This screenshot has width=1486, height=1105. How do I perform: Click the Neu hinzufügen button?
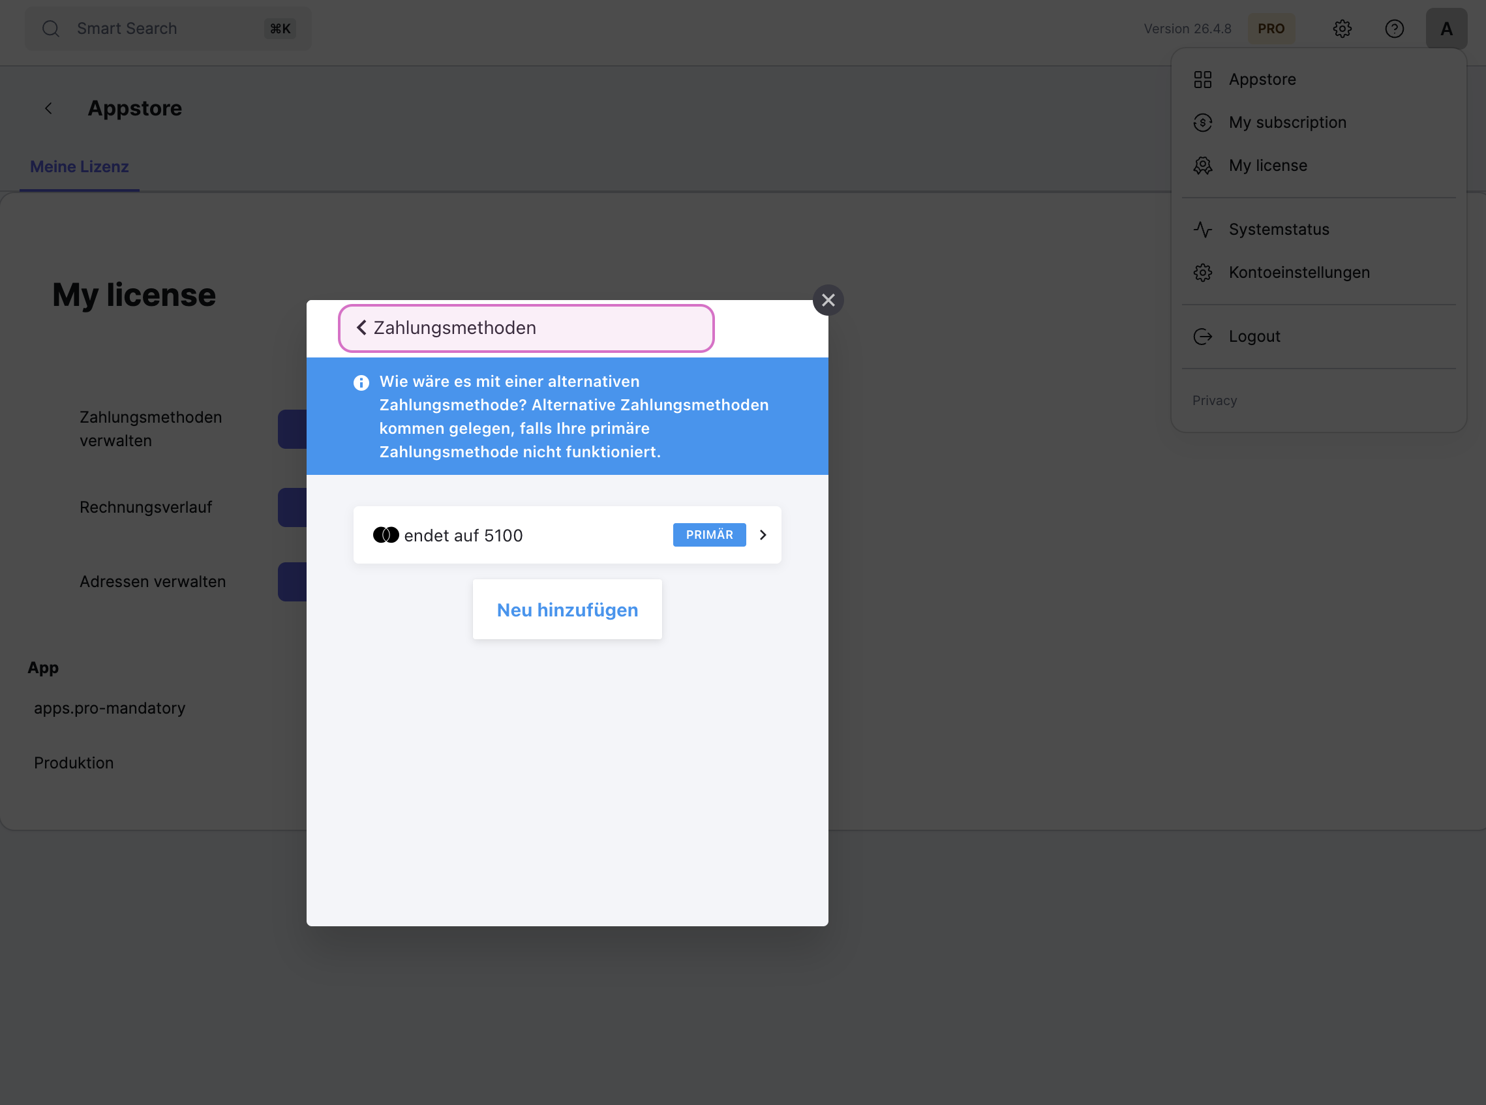[x=567, y=609]
